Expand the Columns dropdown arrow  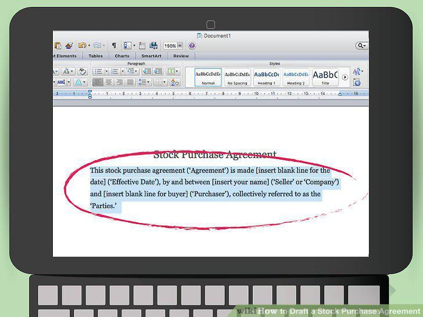[177, 71]
